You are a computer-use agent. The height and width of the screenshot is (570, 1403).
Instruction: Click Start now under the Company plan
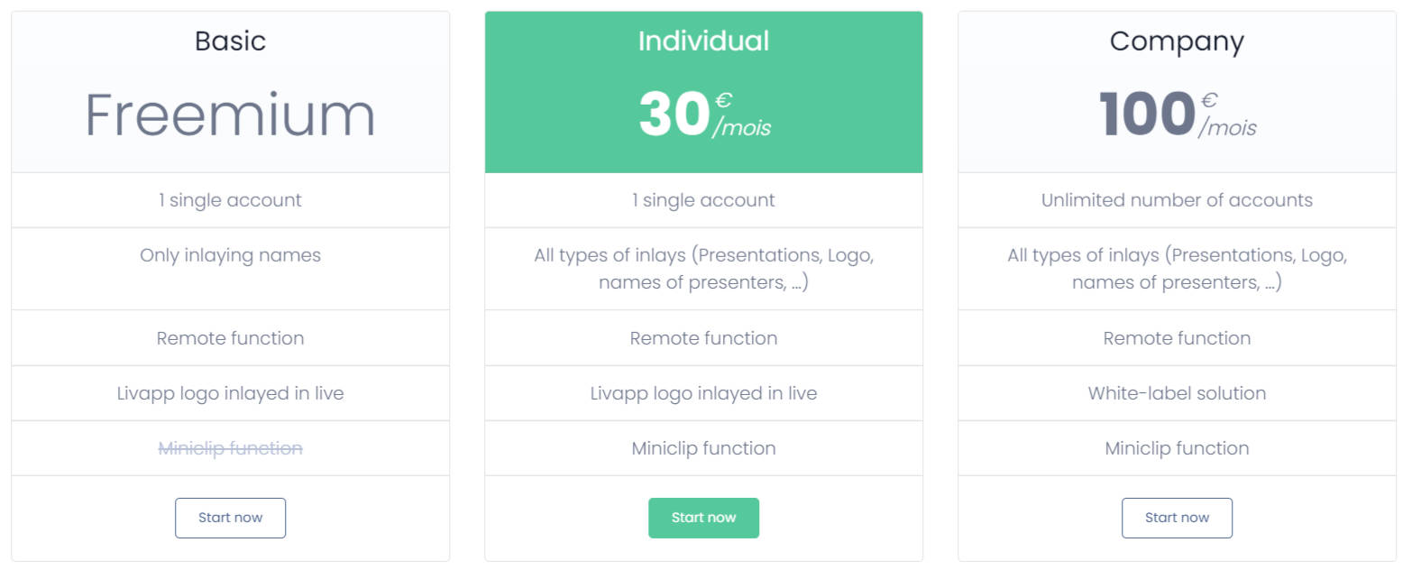1177,518
